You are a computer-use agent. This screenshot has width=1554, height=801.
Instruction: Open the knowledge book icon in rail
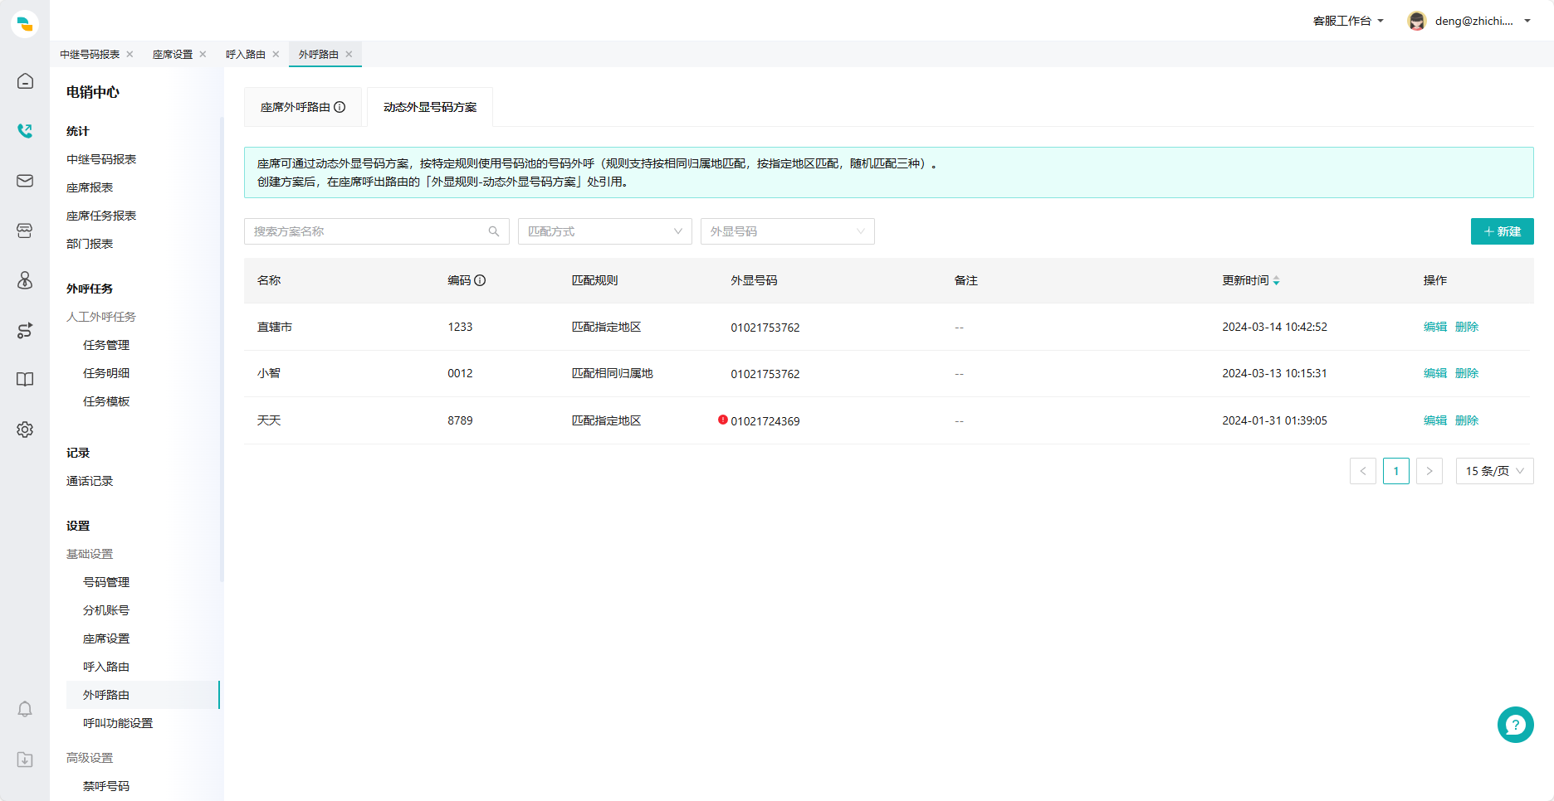(25, 380)
